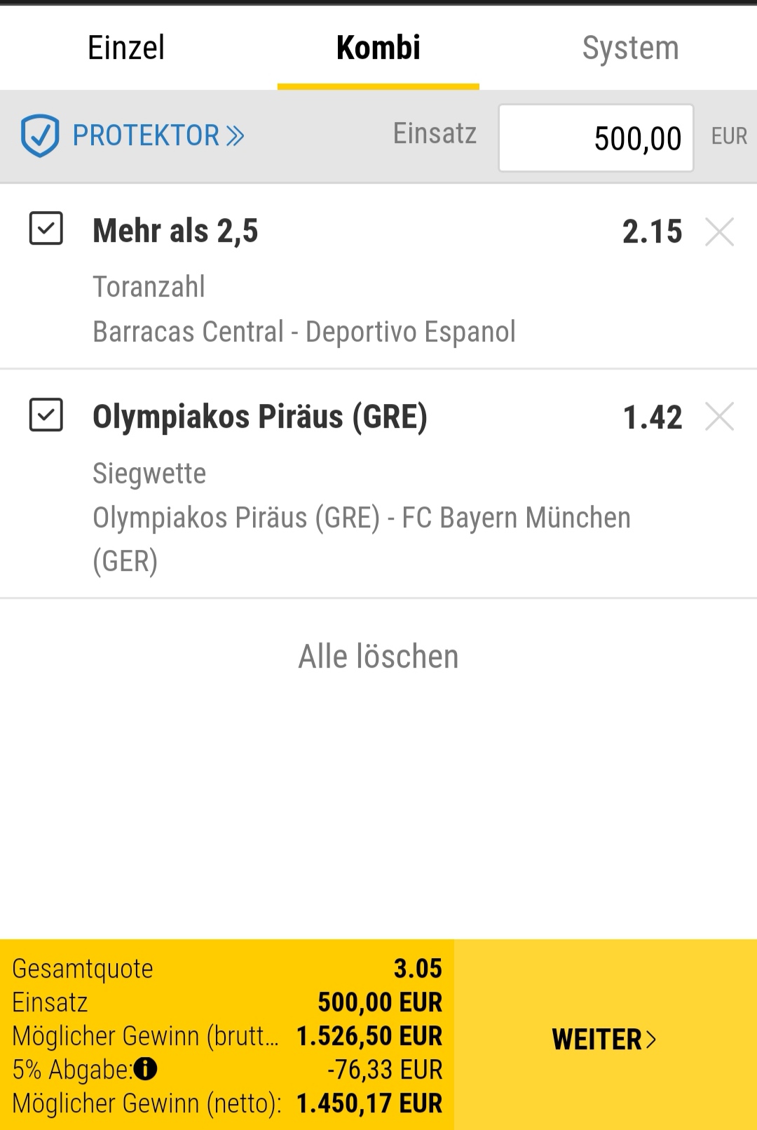Tap Alle löschen to clear bets
757x1130 pixels.
point(378,657)
